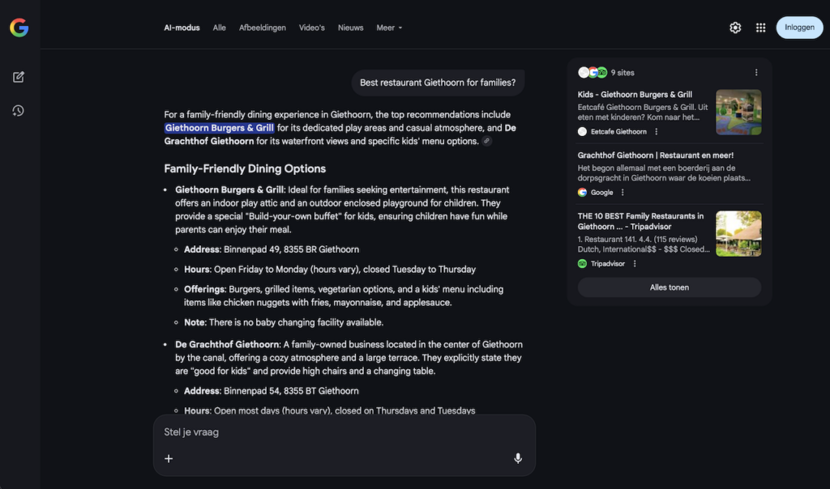Click the playground thumbnail of Giethoorn Burgers
The image size is (830, 489).
(x=738, y=112)
